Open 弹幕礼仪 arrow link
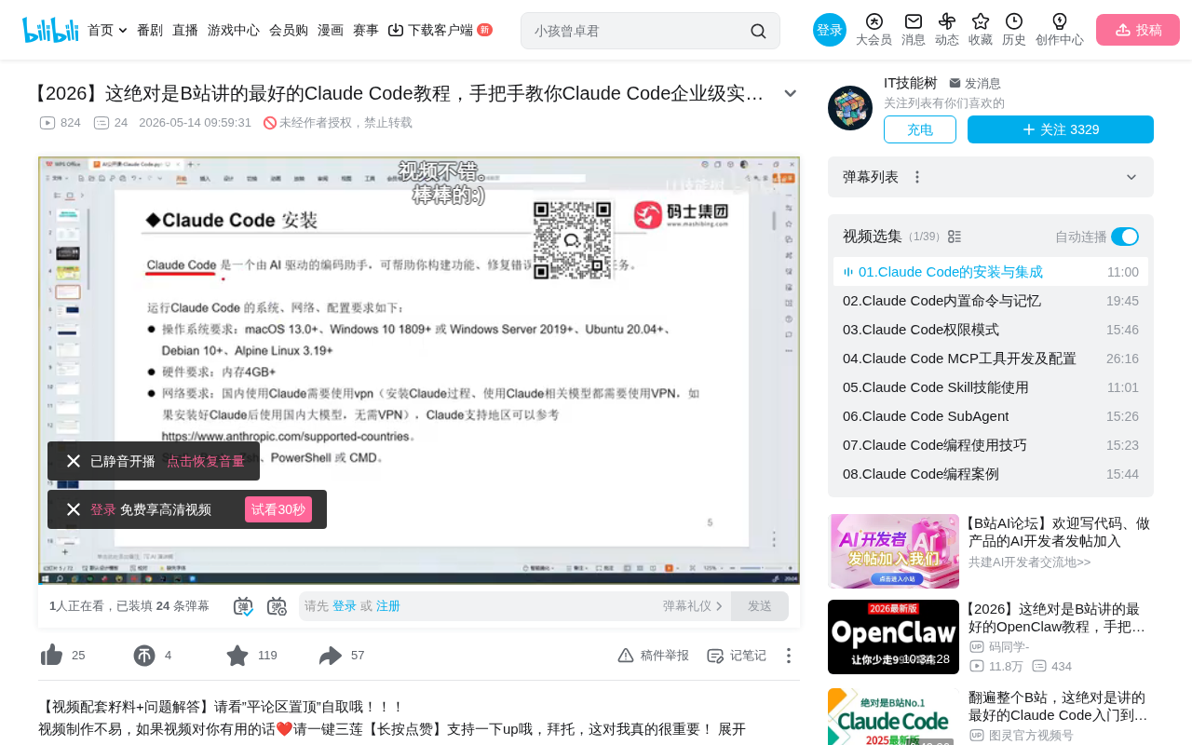 (x=693, y=606)
